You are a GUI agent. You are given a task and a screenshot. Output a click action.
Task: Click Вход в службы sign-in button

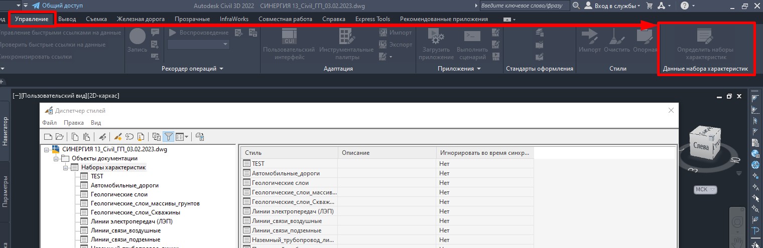click(x=613, y=6)
